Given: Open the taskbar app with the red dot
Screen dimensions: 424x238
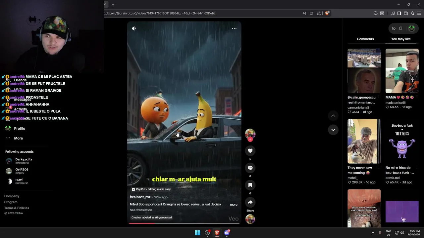Looking at the screenshot, I should 207,233.
